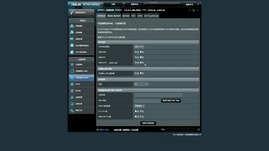Open USB Application puzzle icon in sidebar
269x151 pixels.
point(72,52)
